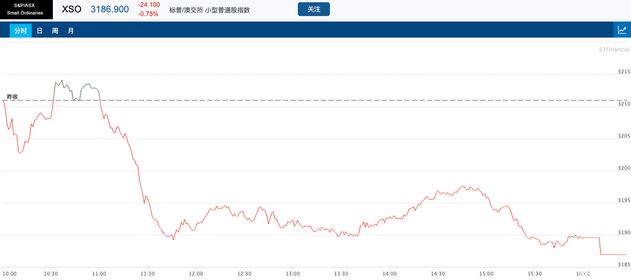
Task: Switch to the 日 daily chart tab
Action: point(39,31)
